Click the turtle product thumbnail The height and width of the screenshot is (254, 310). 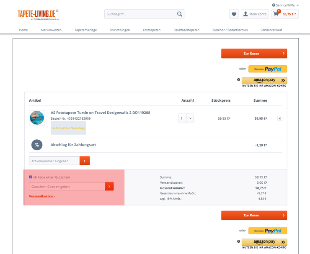[x=37, y=118]
